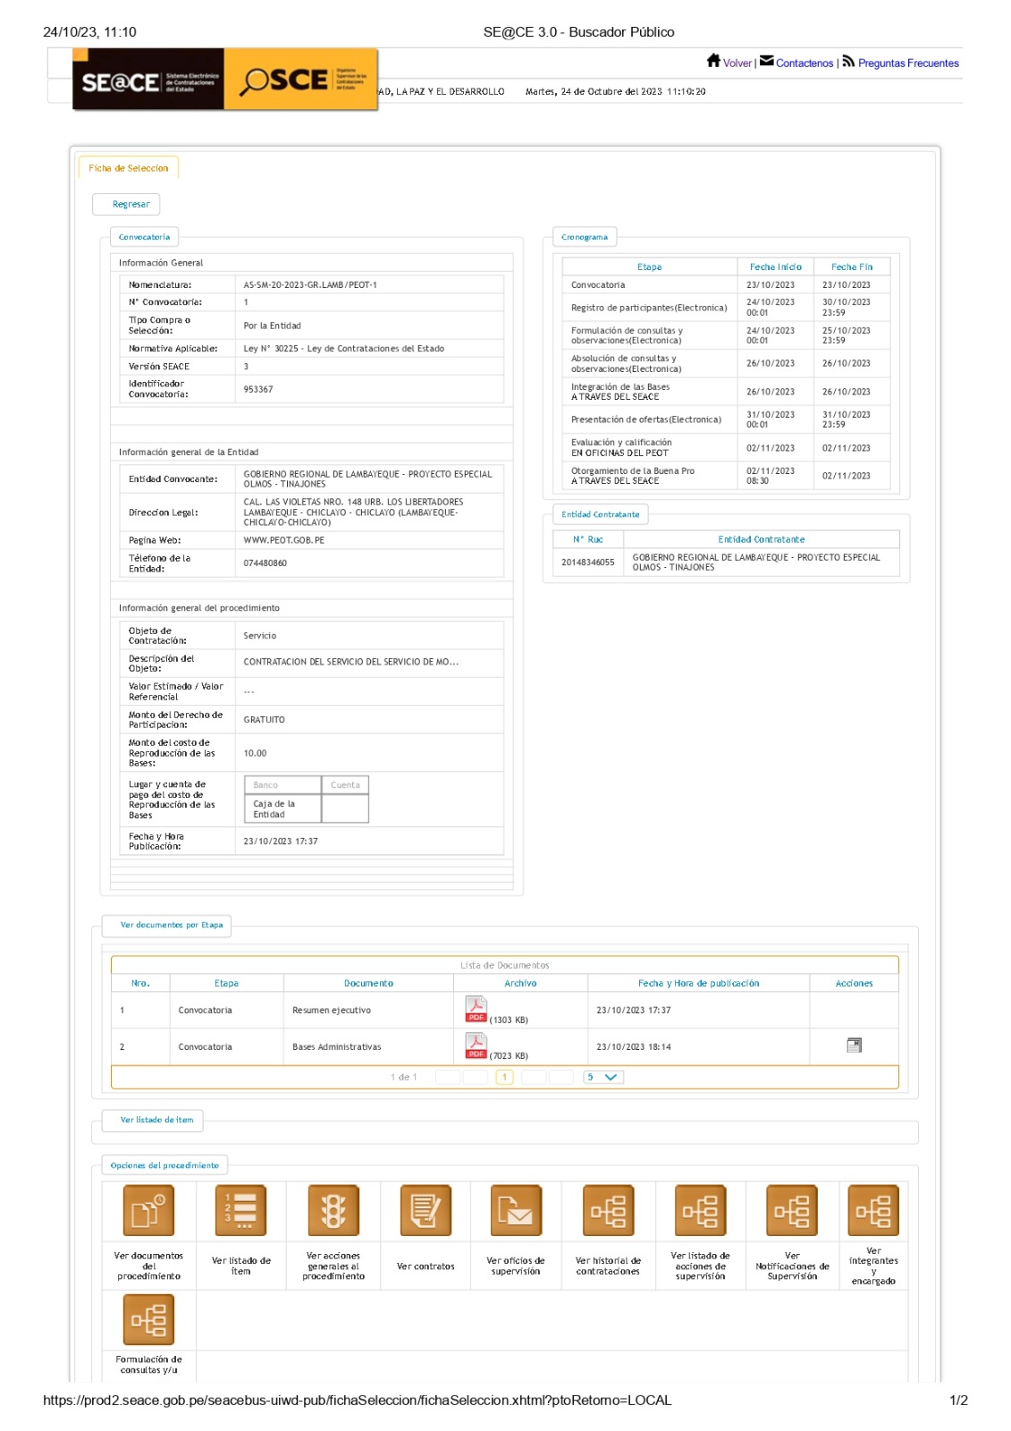Open the Ver historial de contrataciones icon
The width and height of the screenshot is (1011, 1431).
pyautogui.click(x=608, y=1210)
